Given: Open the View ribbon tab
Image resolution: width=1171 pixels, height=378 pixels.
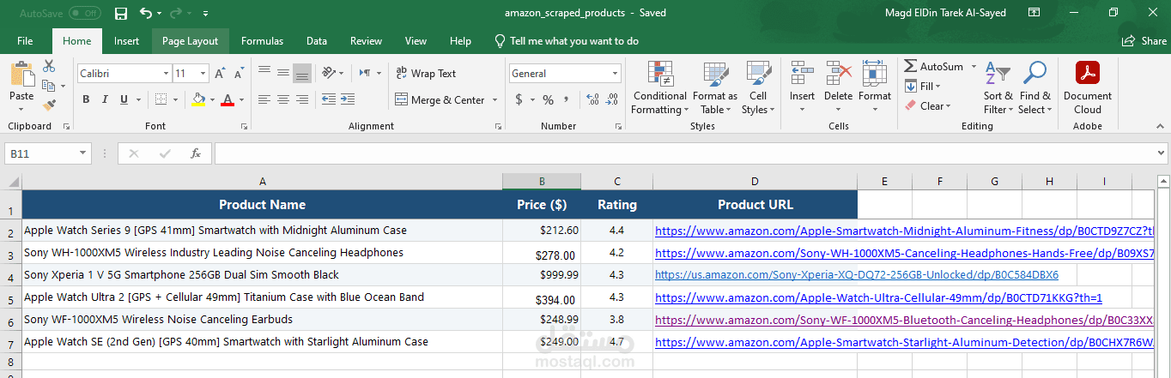Looking at the screenshot, I should 416,41.
